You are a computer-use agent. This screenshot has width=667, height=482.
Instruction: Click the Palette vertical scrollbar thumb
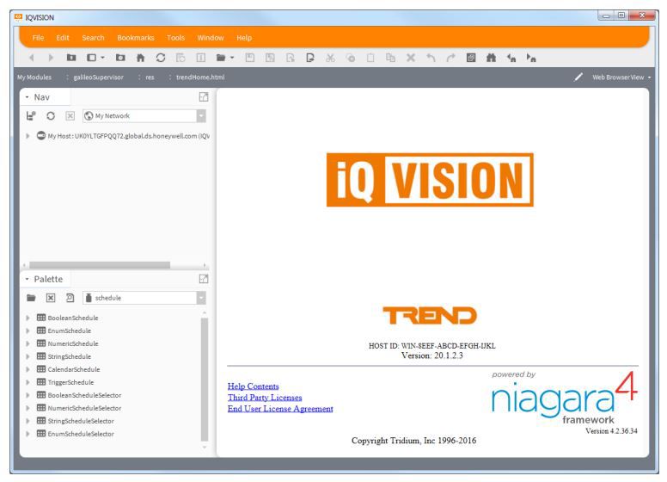pyautogui.click(x=205, y=379)
